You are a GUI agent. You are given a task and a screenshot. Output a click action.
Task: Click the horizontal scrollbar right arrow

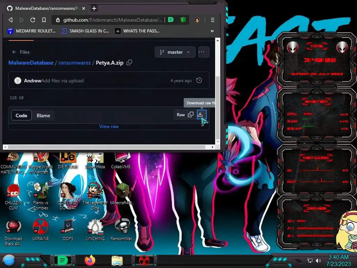click(212, 147)
